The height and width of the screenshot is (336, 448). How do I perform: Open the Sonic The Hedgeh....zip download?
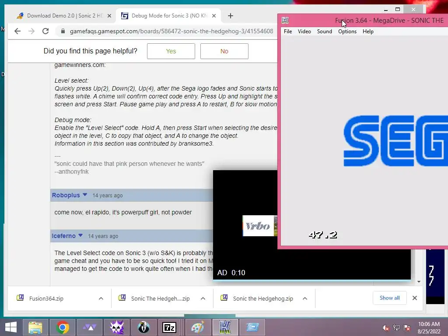tap(160, 298)
